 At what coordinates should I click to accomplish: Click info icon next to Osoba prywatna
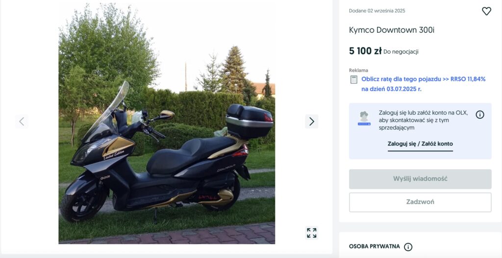(408, 247)
